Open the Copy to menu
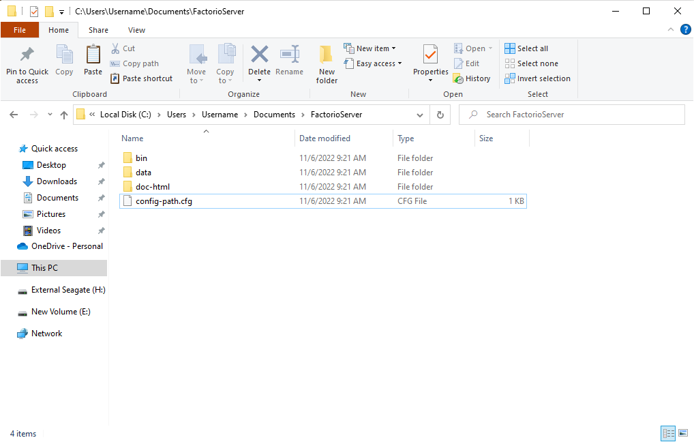This screenshot has width=694, height=442. [225, 65]
